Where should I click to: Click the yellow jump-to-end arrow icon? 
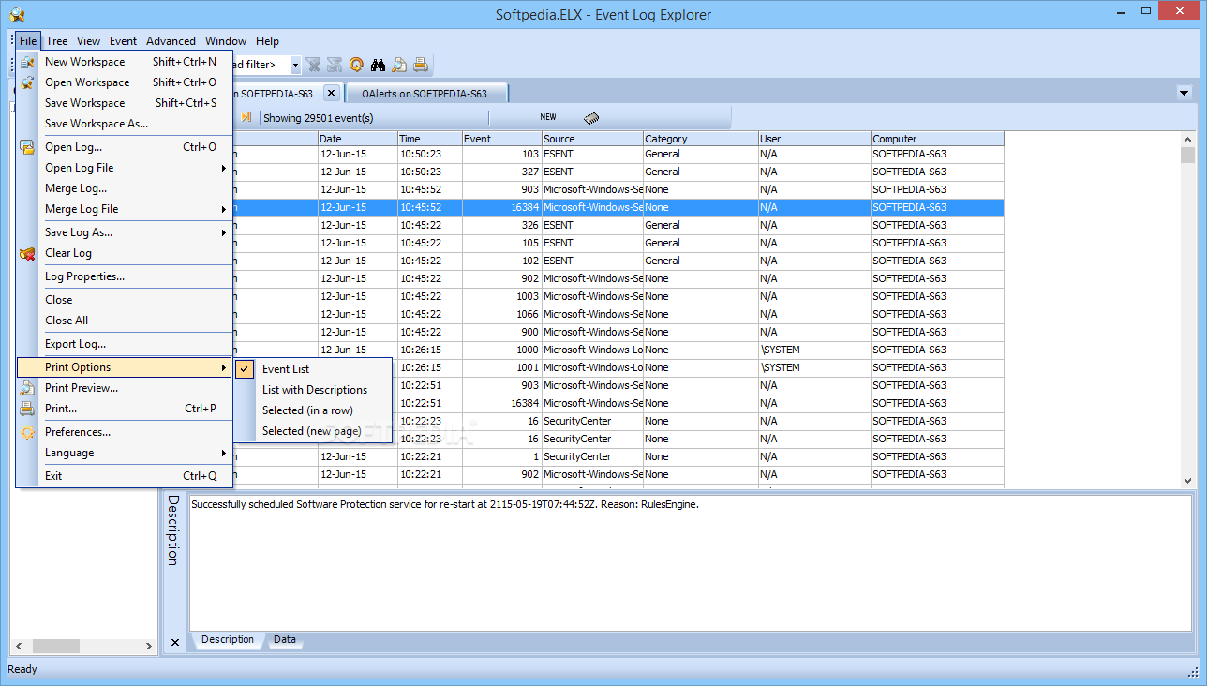(x=246, y=117)
